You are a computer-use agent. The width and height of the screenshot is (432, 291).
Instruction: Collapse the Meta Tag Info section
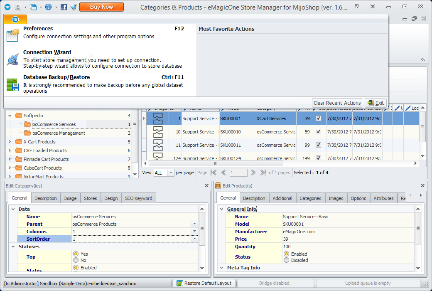coord(221,268)
